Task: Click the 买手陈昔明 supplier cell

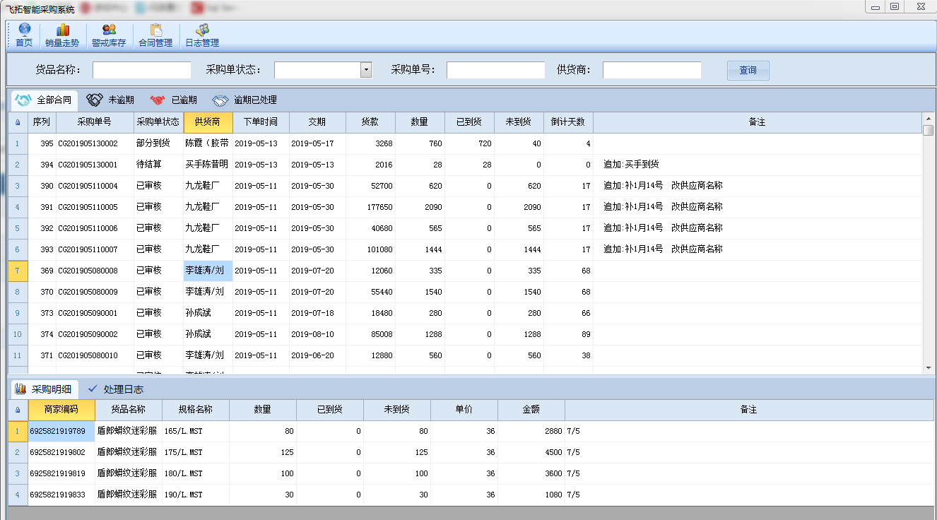Action: [x=208, y=165]
